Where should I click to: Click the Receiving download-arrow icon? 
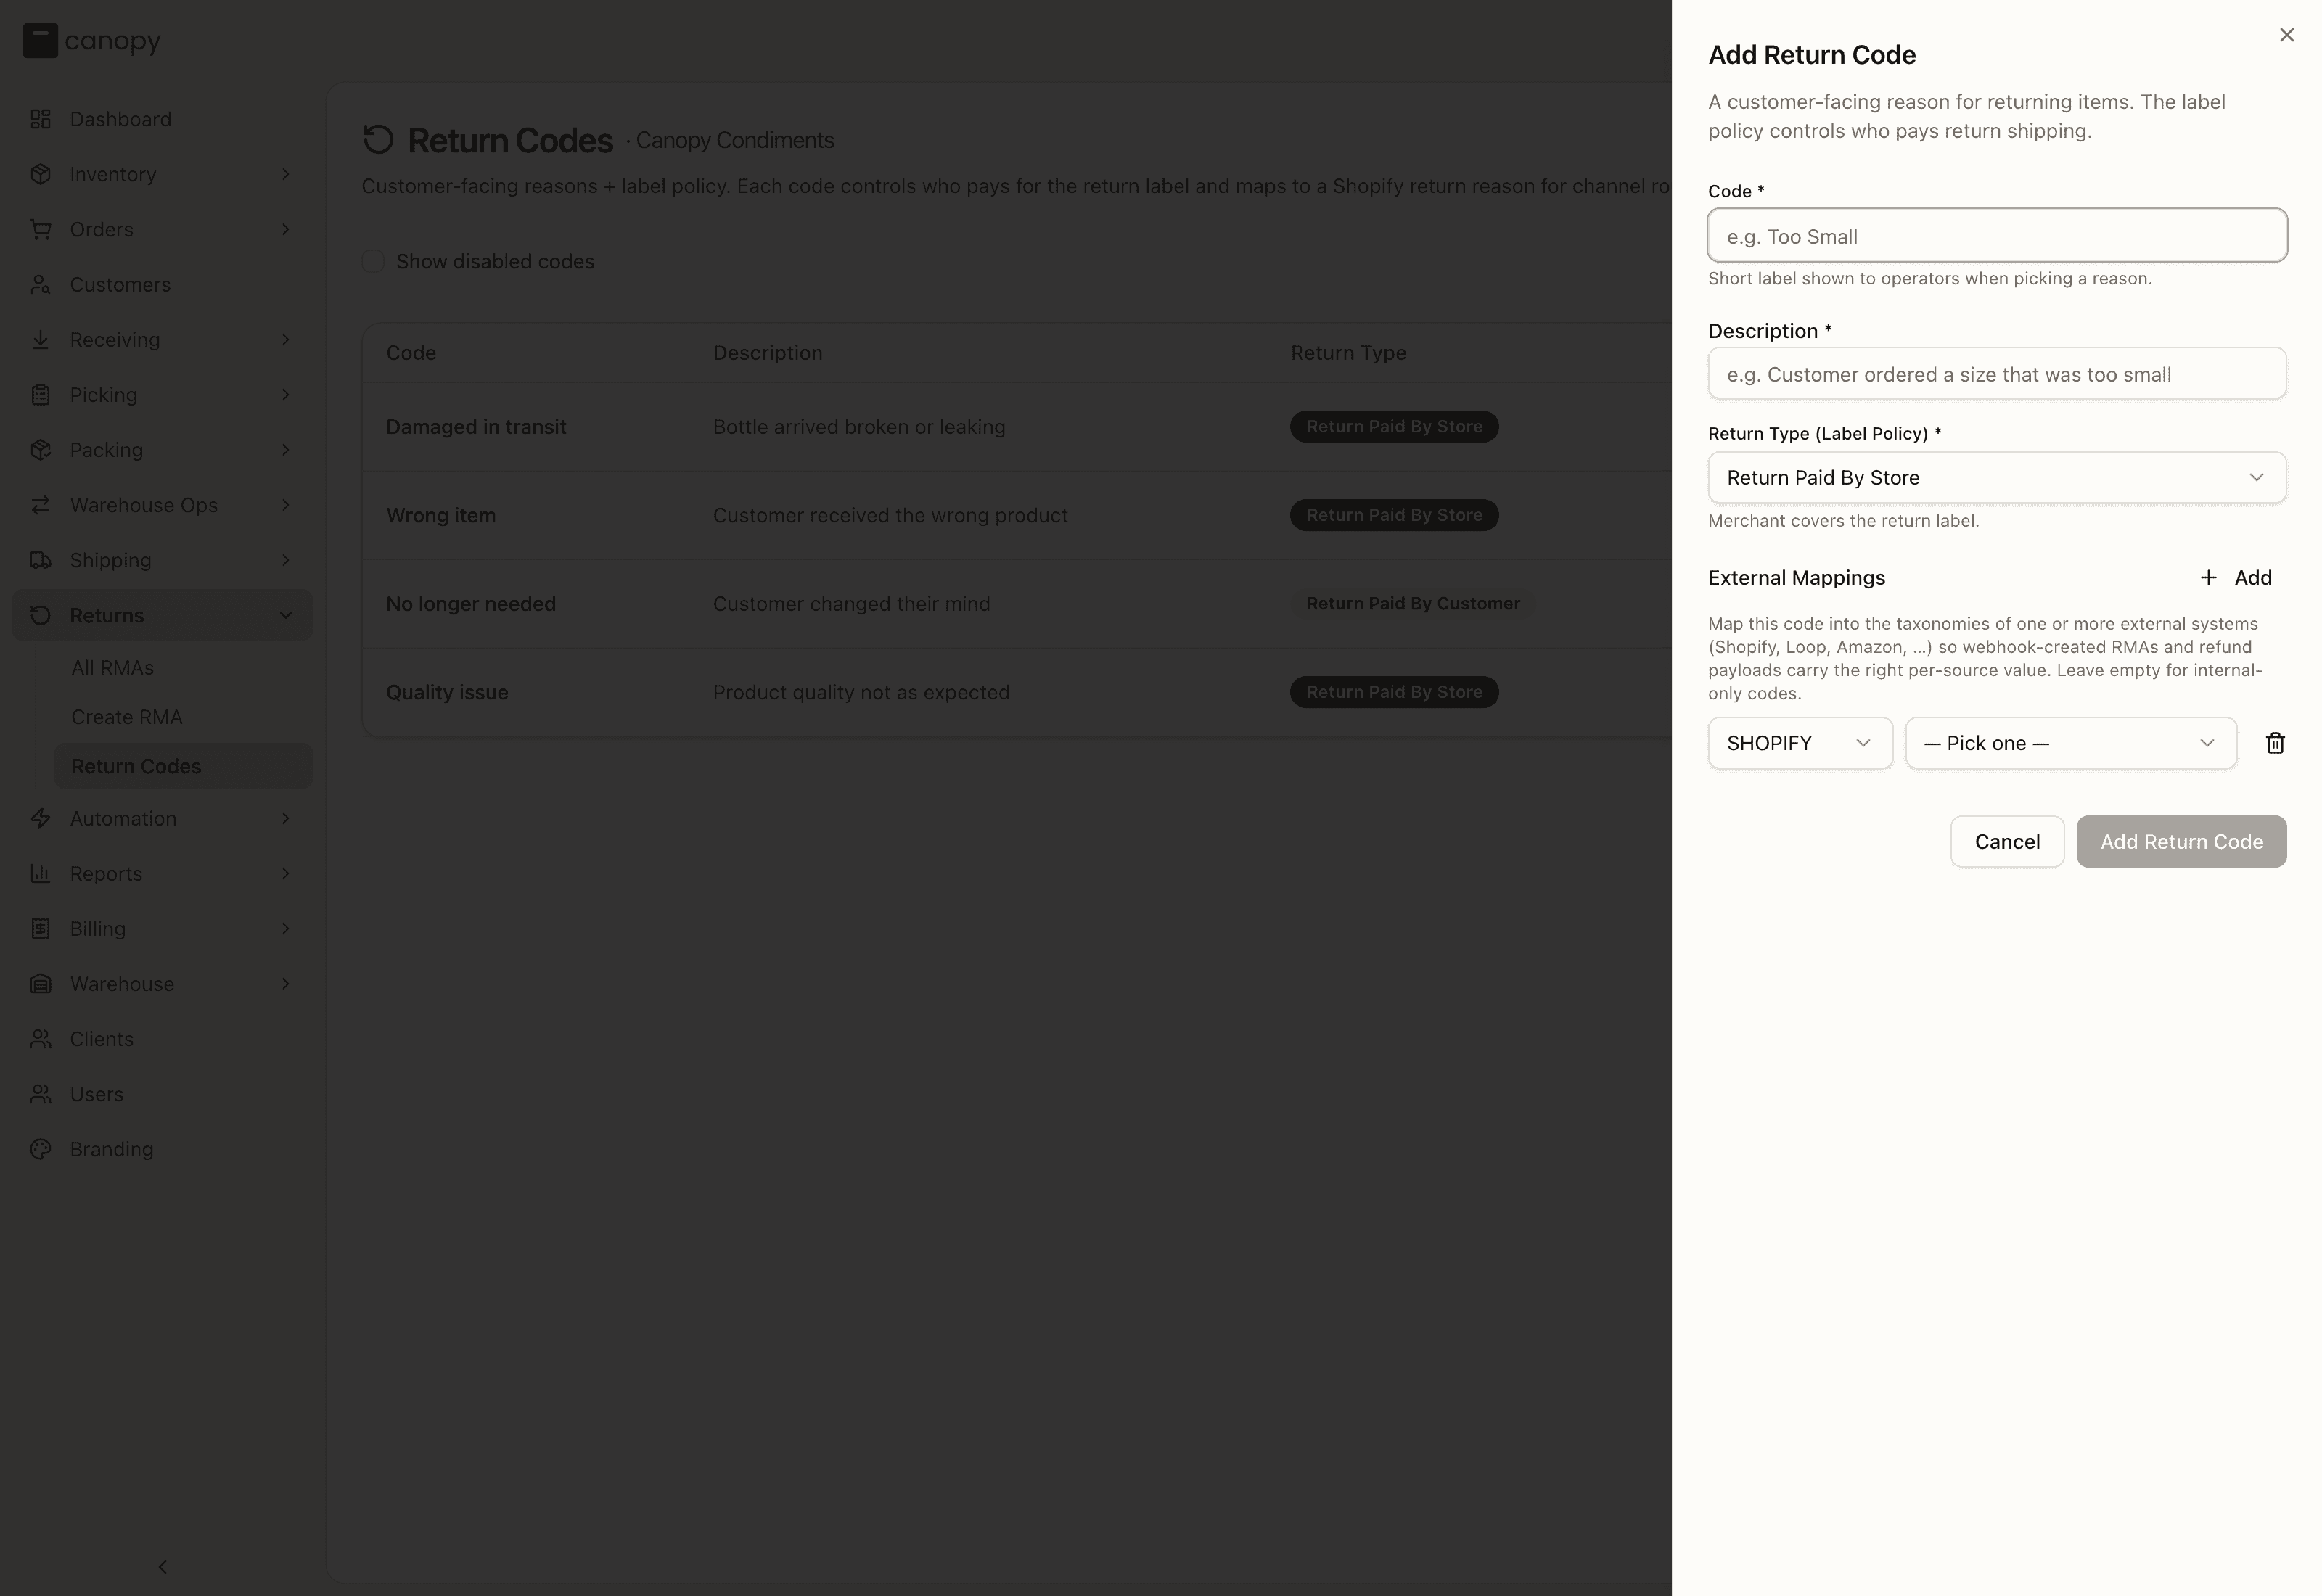tap(40, 340)
